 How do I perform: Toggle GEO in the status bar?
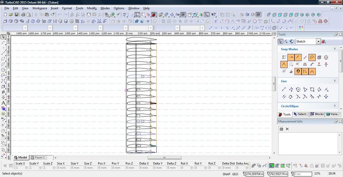point(235,174)
